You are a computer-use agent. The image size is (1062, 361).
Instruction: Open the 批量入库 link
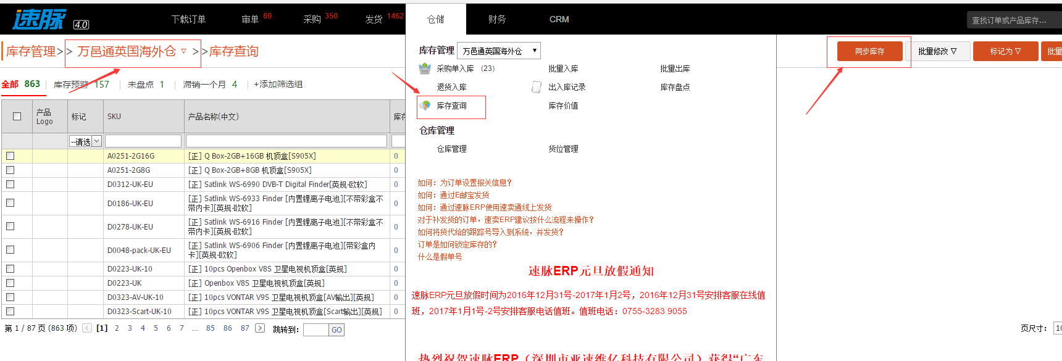[x=563, y=68]
